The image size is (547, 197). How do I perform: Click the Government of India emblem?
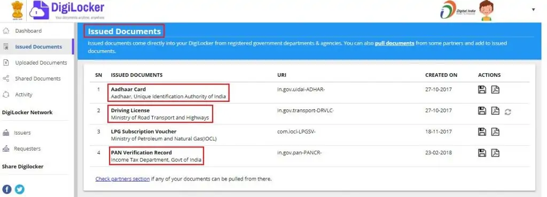[17, 10]
